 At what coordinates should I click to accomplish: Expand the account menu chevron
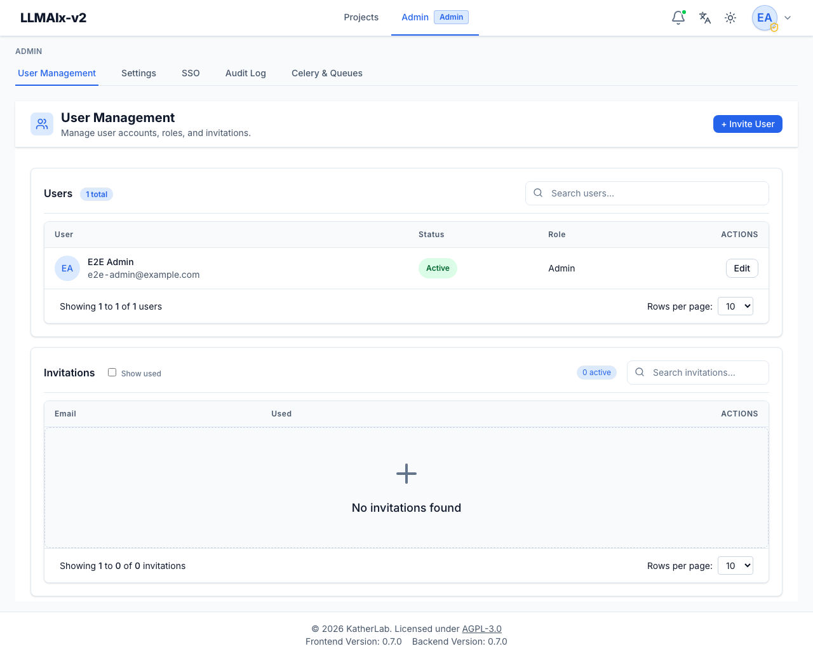788,18
